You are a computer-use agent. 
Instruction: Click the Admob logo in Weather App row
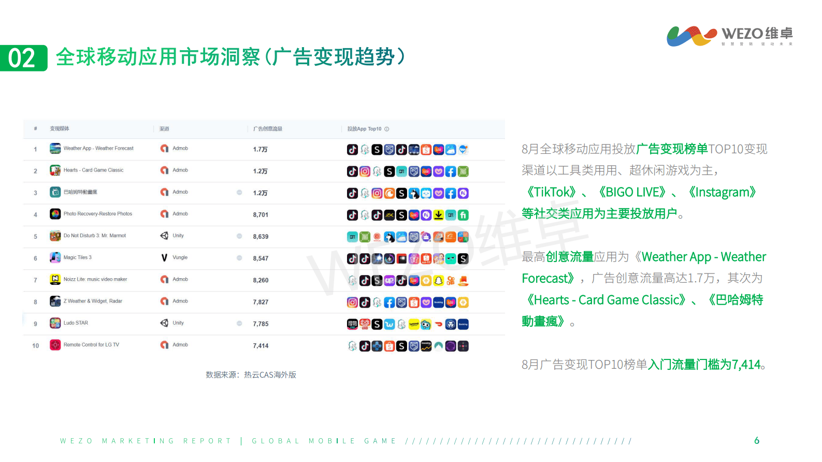[x=164, y=149]
